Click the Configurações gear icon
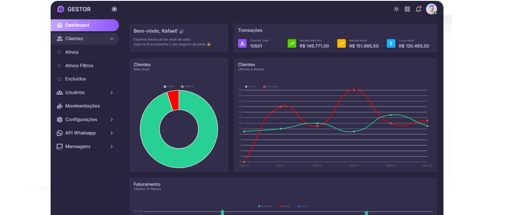The width and height of the screenshot is (517, 215). [x=60, y=120]
